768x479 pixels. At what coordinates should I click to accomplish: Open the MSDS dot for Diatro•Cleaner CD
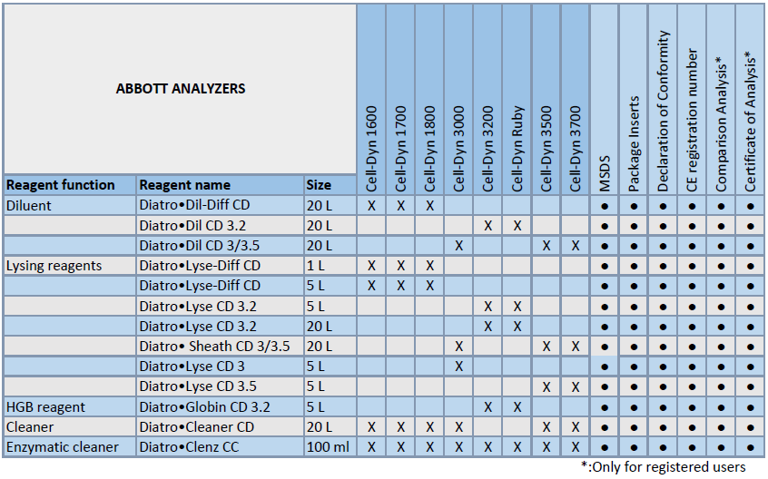click(x=605, y=428)
